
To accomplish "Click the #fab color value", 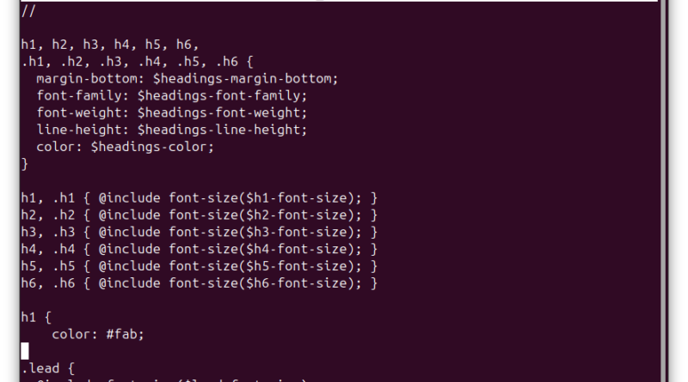I will pyautogui.click(x=121, y=334).
